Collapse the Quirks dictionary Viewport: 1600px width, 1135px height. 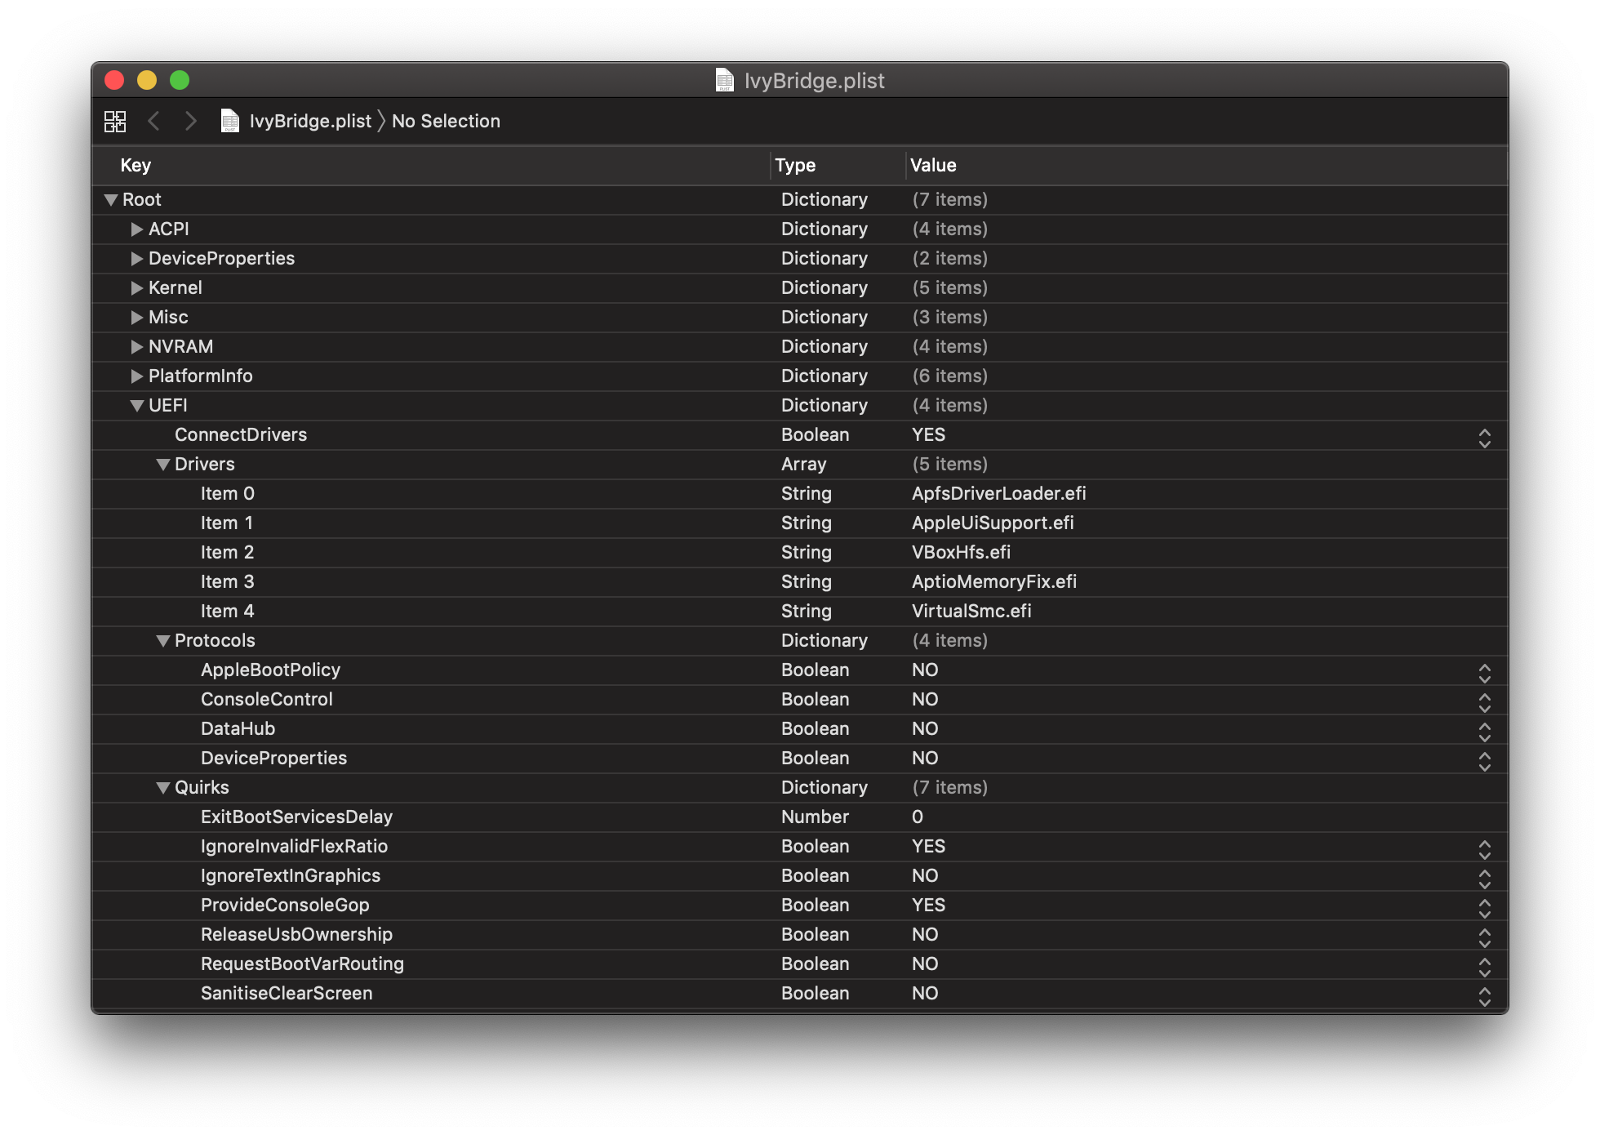point(163,788)
